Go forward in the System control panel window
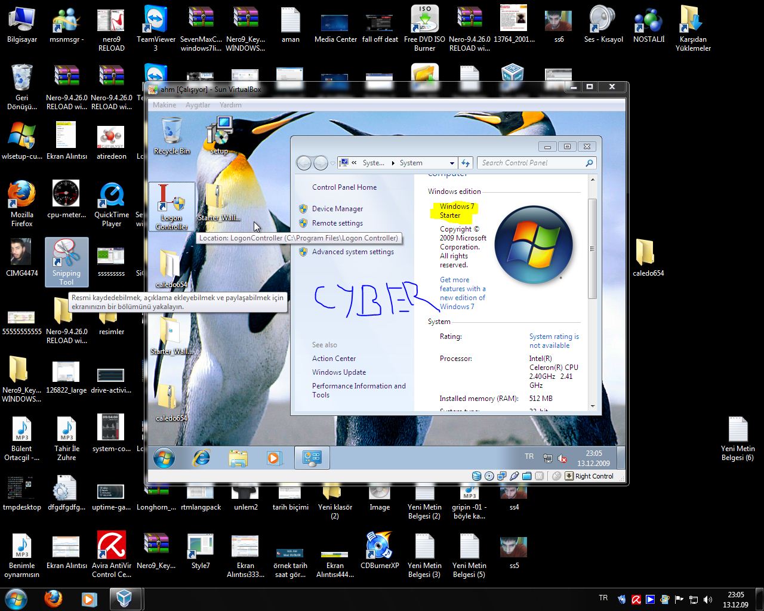Viewport: 764px width, 611px height. [x=321, y=163]
